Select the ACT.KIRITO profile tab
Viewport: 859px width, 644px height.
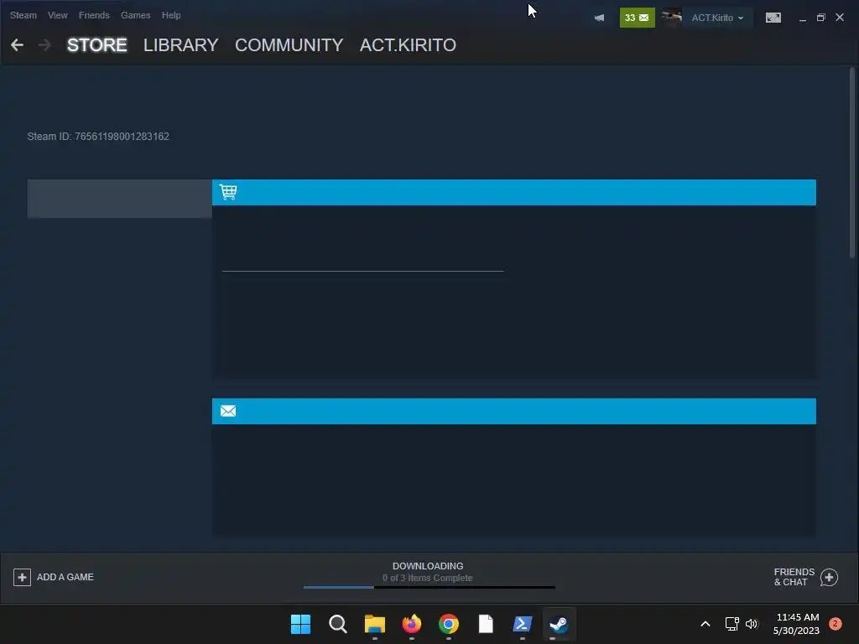pos(408,45)
